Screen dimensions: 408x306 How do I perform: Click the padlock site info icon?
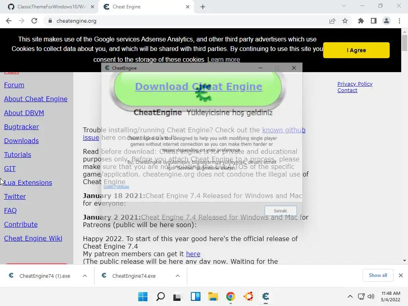(50, 21)
